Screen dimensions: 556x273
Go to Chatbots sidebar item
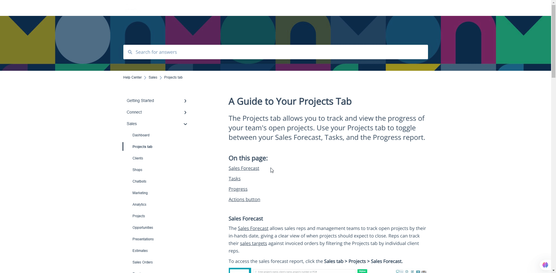coord(139,181)
